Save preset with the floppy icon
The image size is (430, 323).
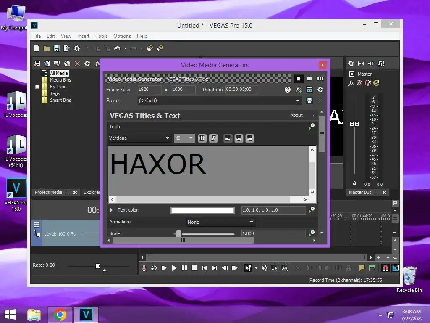[309, 101]
